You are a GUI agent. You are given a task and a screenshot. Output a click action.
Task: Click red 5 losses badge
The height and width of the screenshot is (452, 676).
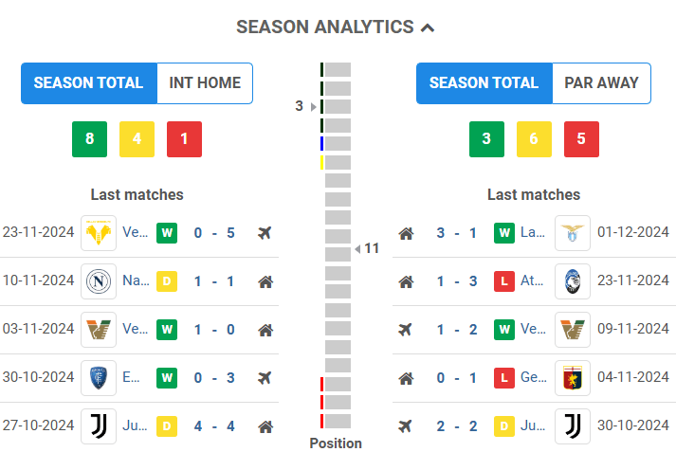point(581,139)
